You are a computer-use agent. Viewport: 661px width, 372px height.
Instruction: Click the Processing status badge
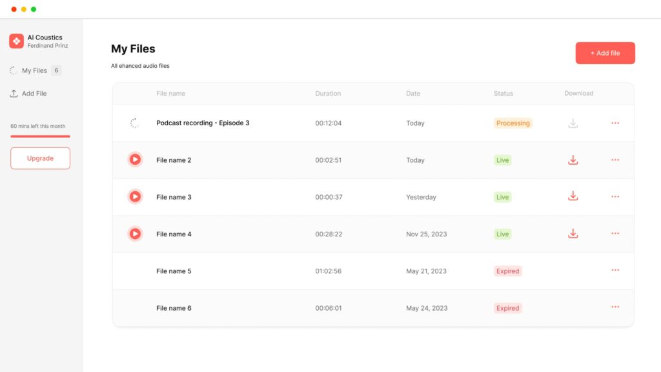click(x=513, y=123)
